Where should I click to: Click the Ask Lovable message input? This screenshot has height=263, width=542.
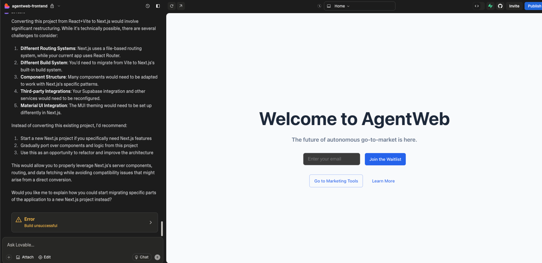(83, 245)
